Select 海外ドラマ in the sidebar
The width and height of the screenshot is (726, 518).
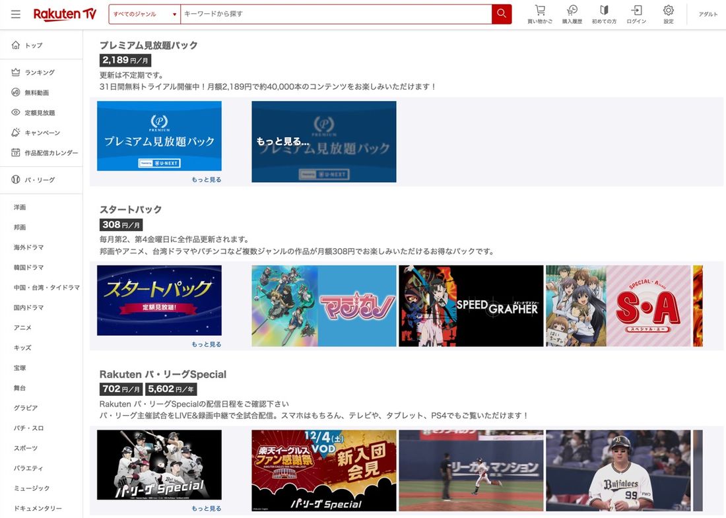click(28, 247)
